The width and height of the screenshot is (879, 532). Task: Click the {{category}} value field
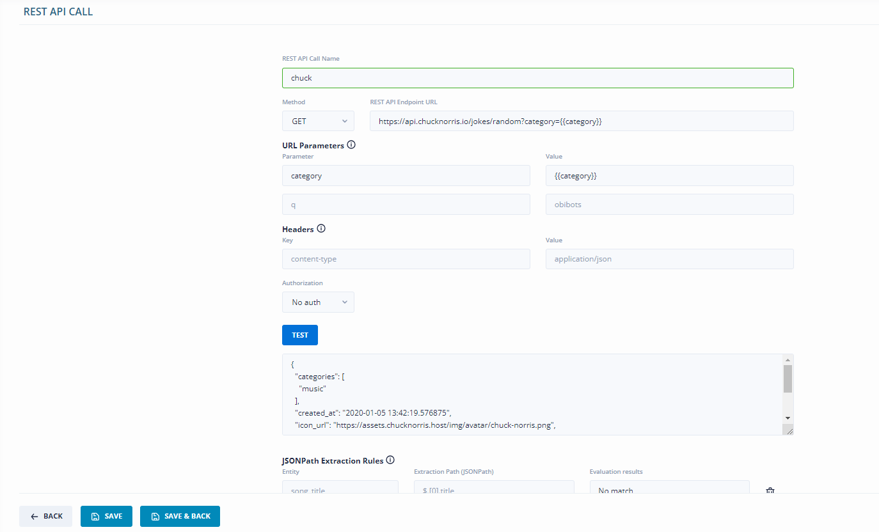[670, 176]
